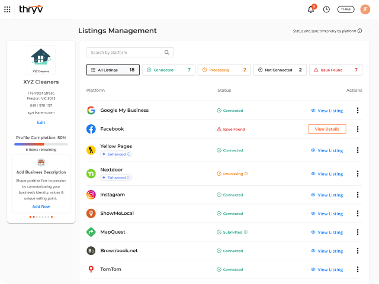The image size is (379, 284).
Task: Open more options for ShowMeLocal row
Action: point(358,213)
